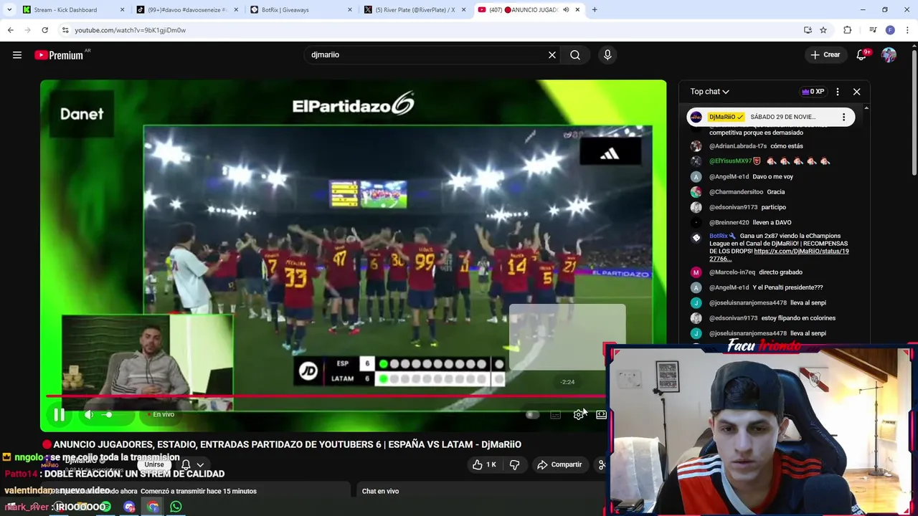
Task: Open the Chrome media controls icon
Action: (873, 30)
